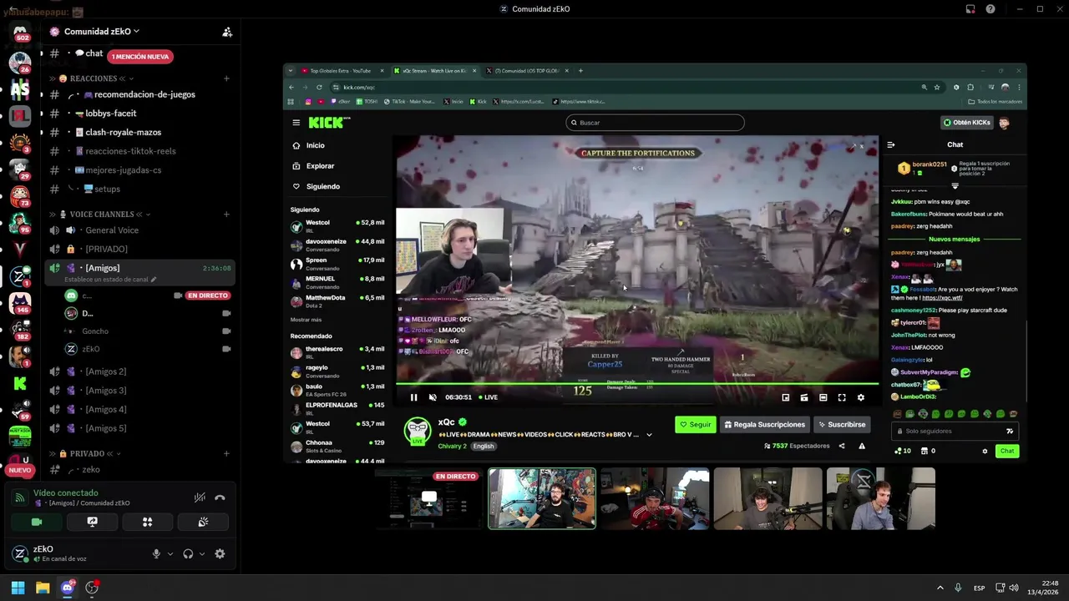1069x601 pixels.
Task: Unmute the Kick stream volume icon
Action: [433, 397]
